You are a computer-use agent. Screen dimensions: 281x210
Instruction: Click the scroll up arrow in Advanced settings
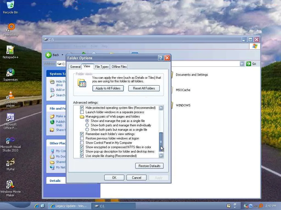[161, 108]
